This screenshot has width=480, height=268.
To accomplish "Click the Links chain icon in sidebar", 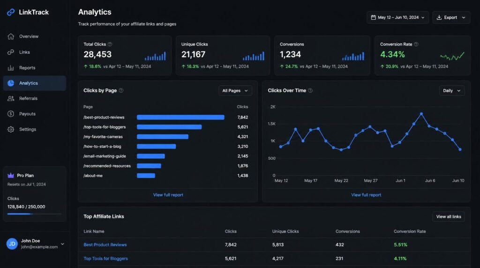I will (x=11, y=52).
